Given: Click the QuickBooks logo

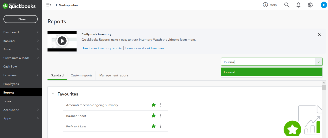Looking at the screenshot, I should (x=19, y=6).
